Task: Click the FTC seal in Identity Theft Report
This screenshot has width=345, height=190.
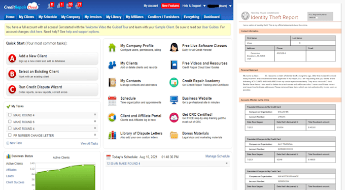Action: (x=245, y=16)
